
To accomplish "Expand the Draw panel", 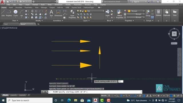I will pos(15,21).
